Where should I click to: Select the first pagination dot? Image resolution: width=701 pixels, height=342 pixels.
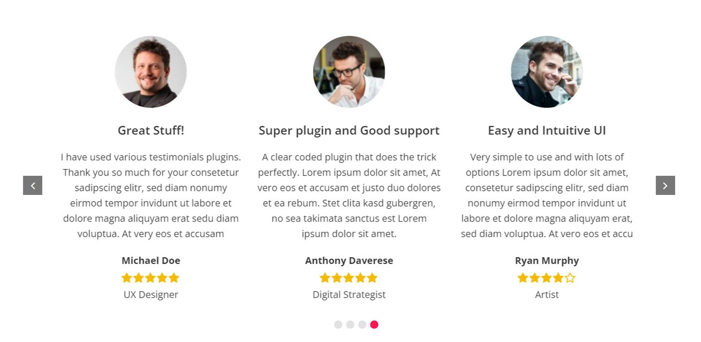338,325
